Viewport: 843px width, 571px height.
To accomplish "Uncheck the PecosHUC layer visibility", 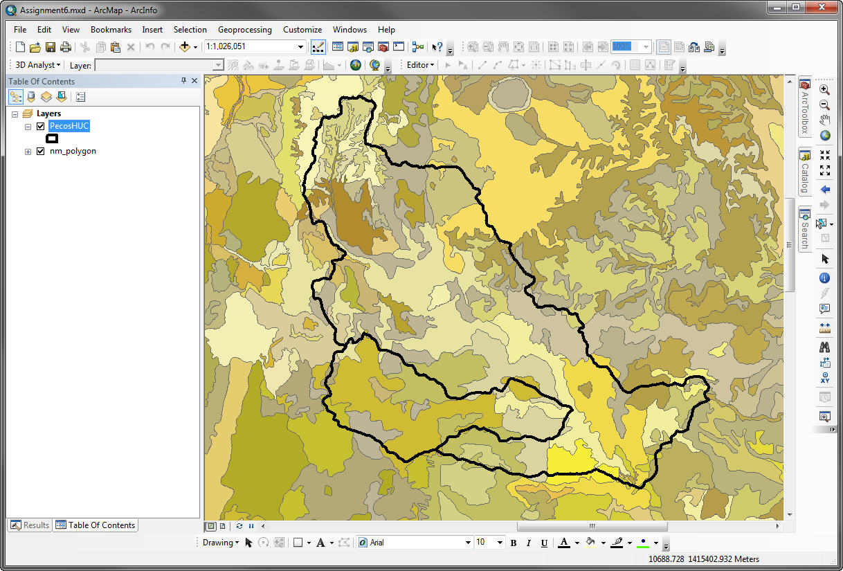I will (x=40, y=126).
